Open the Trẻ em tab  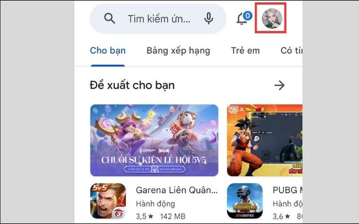(x=245, y=51)
